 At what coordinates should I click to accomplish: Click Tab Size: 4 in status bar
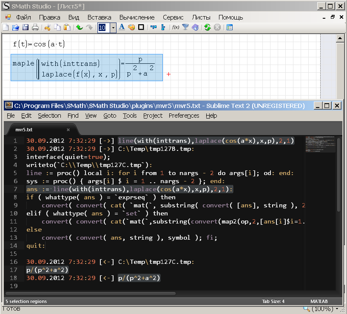(x=273, y=301)
